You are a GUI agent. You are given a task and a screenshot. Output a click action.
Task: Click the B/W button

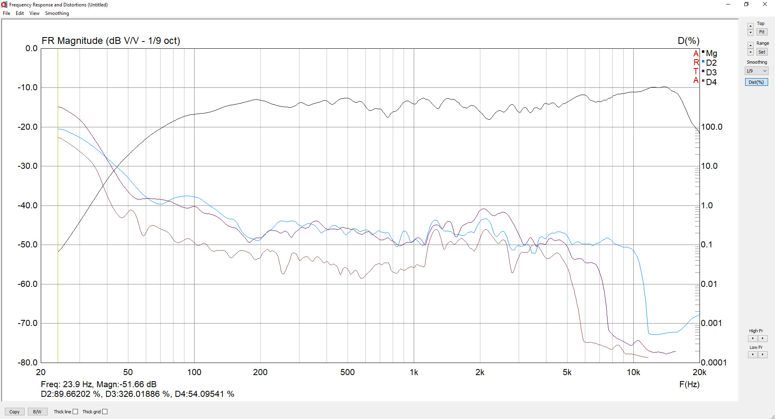click(37, 412)
